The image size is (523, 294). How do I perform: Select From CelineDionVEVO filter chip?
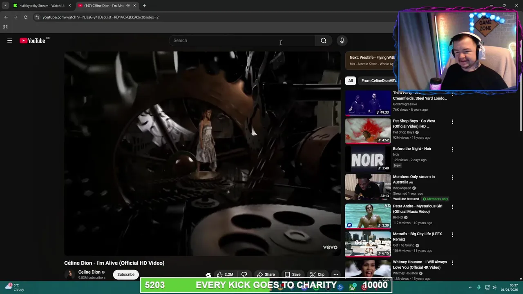378,80
